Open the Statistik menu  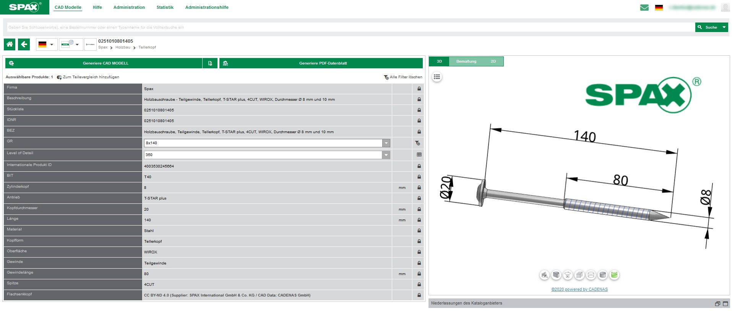[165, 7]
